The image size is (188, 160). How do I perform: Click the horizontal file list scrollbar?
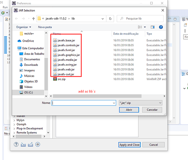(x=97, y=96)
